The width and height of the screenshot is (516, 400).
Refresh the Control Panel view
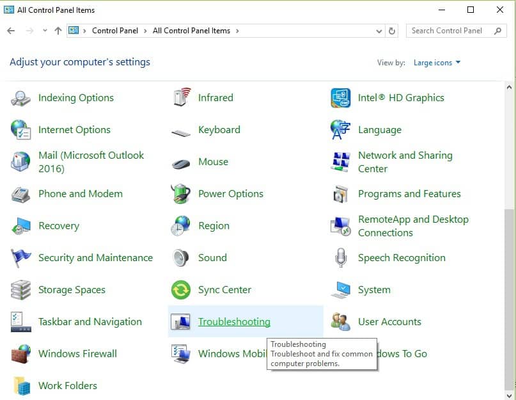391,31
